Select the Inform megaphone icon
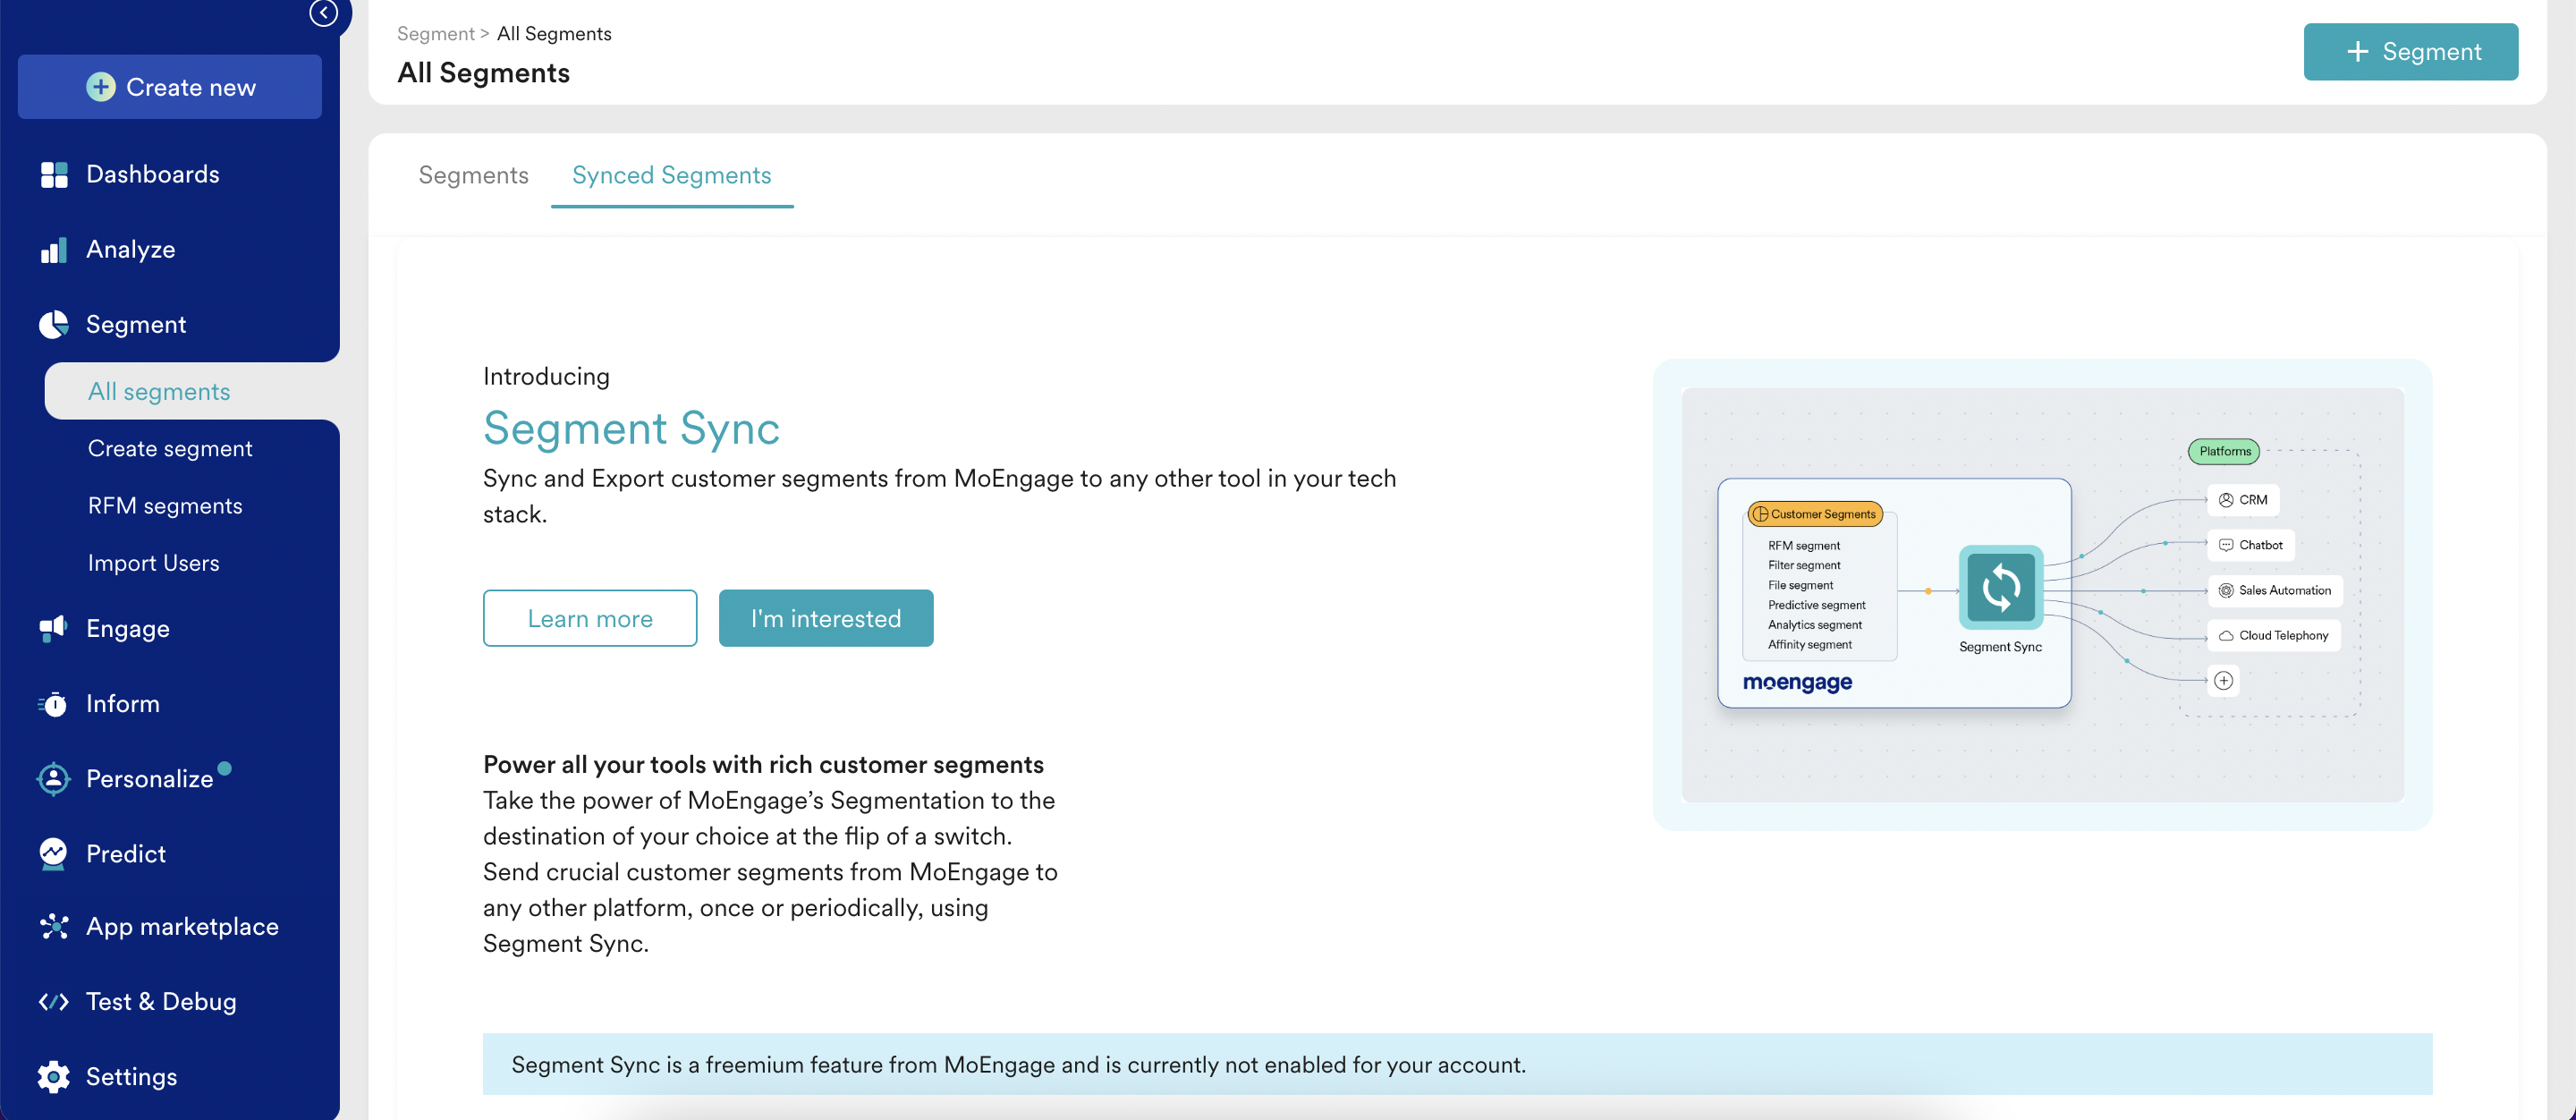The height and width of the screenshot is (1120, 2576). point(54,703)
